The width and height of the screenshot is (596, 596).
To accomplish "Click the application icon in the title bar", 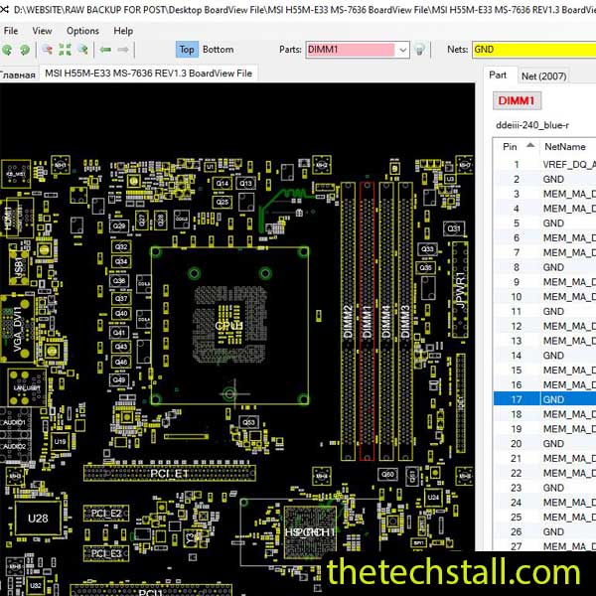I will pyautogui.click(x=4, y=9).
